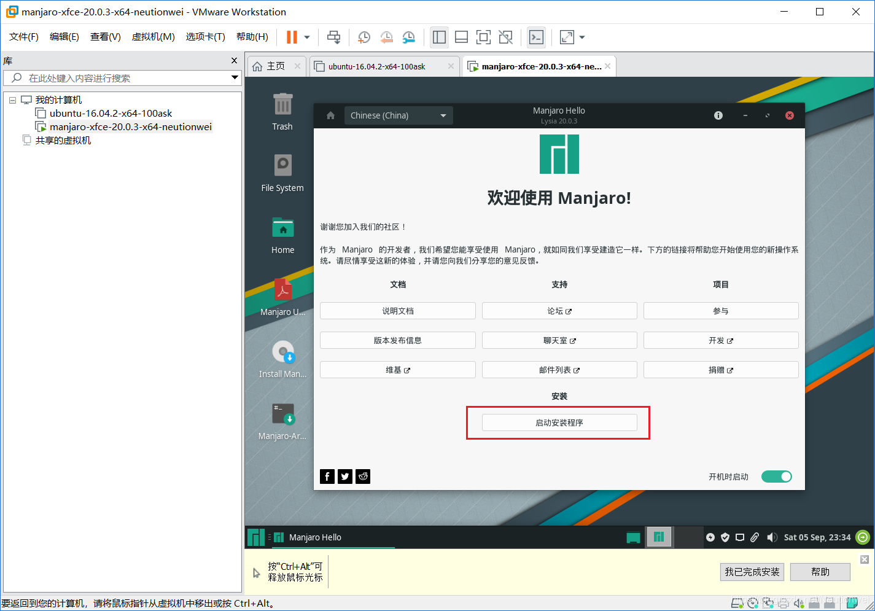
Task: Open the Manjaro start menu in XFCE panel
Action: point(256,537)
